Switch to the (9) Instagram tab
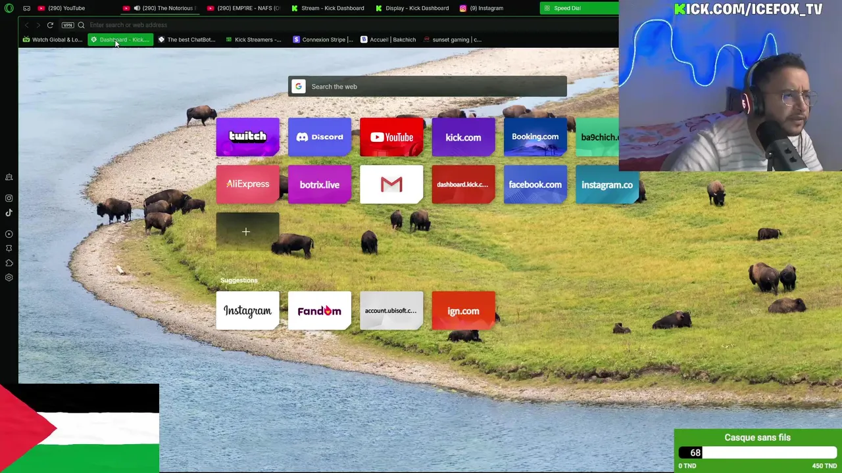 click(496, 8)
